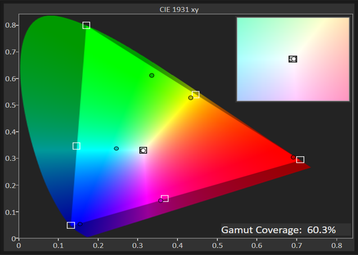Click the CIE 1931 xy chart title
The width and height of the screenshot is (358, 255).
point(178,8)
